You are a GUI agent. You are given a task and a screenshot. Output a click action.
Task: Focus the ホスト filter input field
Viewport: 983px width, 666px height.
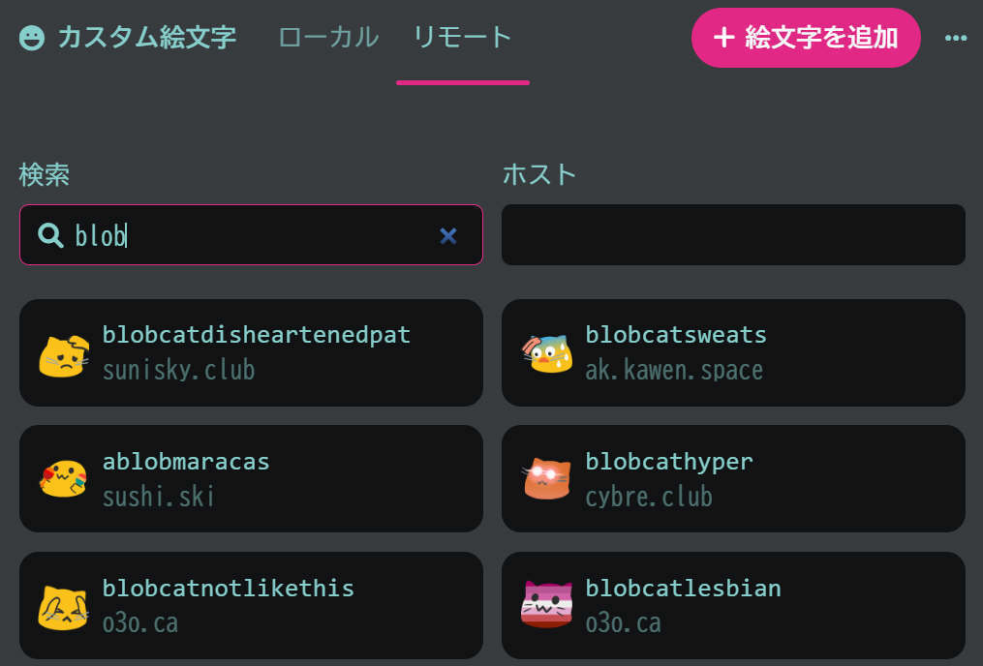click(x=733, y=235)
